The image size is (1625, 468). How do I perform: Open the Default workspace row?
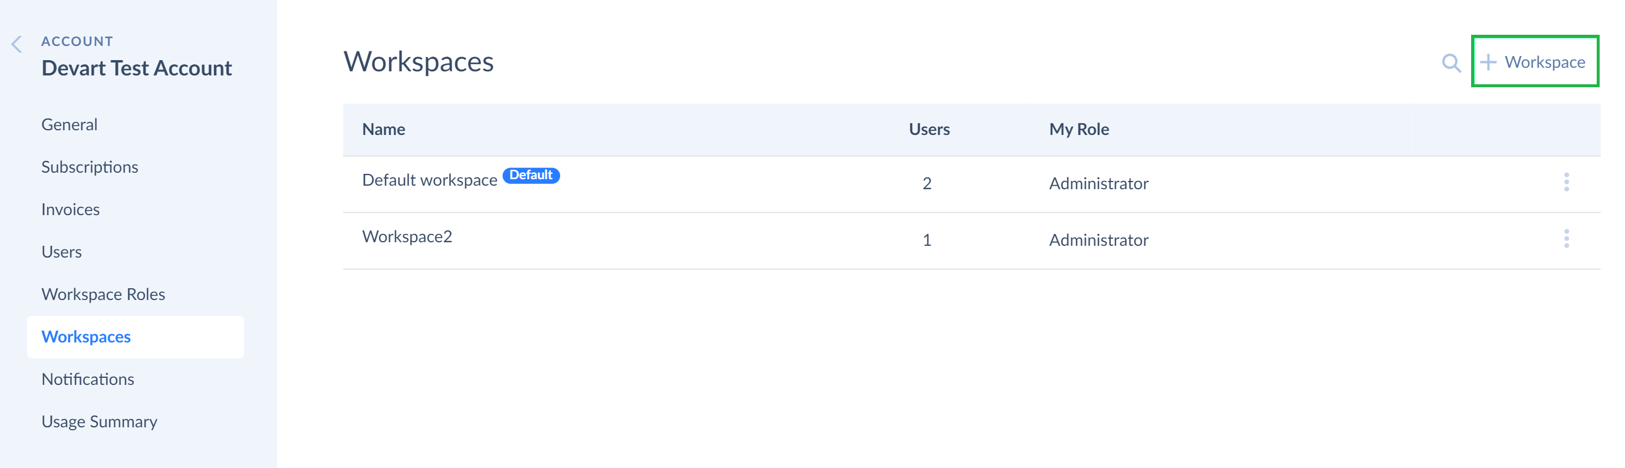point(972,184)
